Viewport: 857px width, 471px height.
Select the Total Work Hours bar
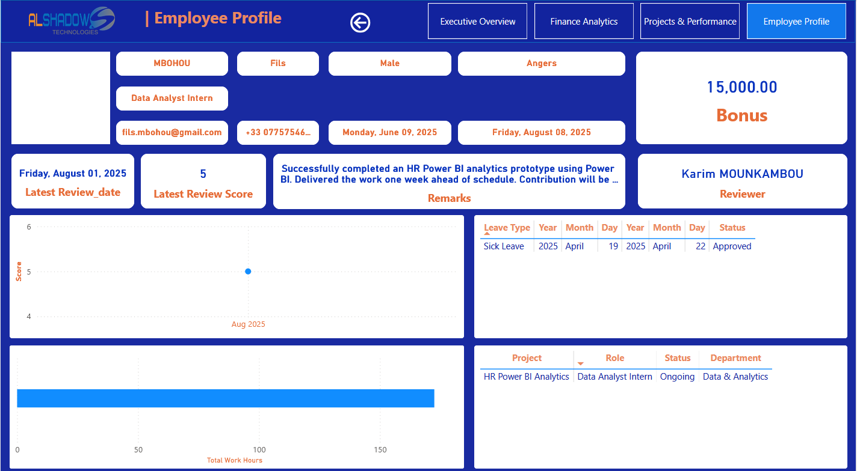[226, 398]
